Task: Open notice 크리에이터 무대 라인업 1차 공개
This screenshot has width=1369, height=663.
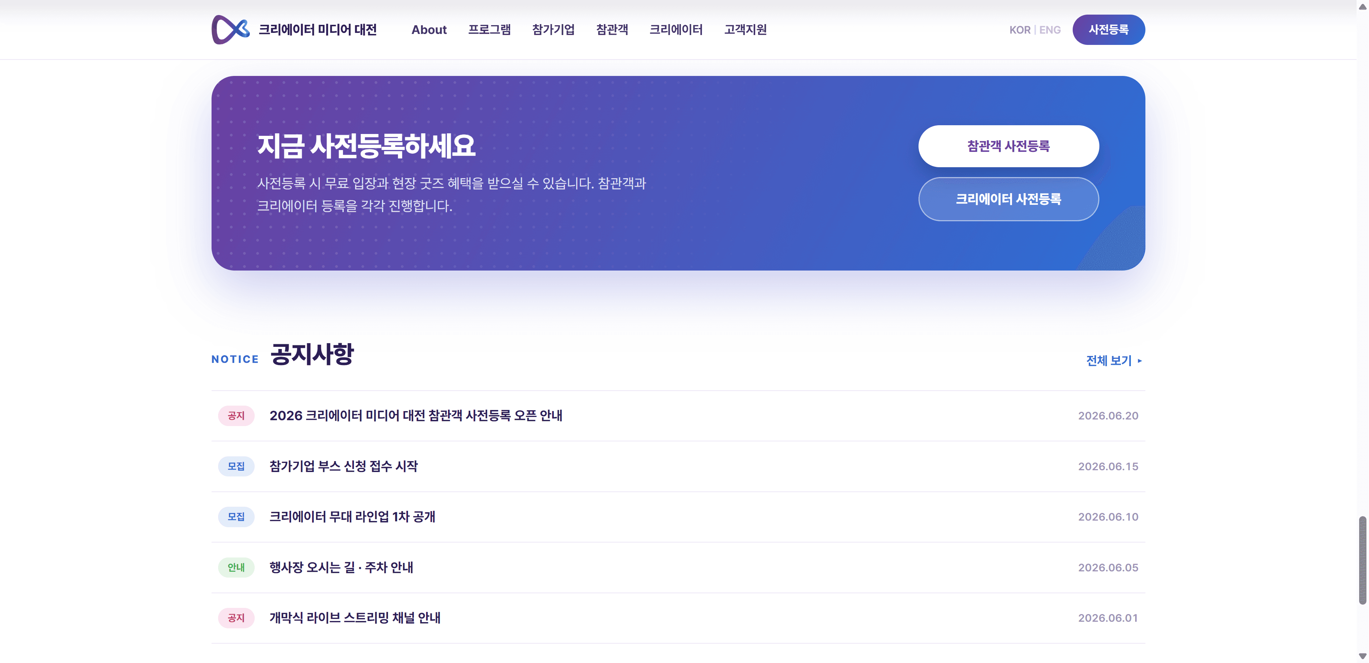Action: (x=678, y=517)
